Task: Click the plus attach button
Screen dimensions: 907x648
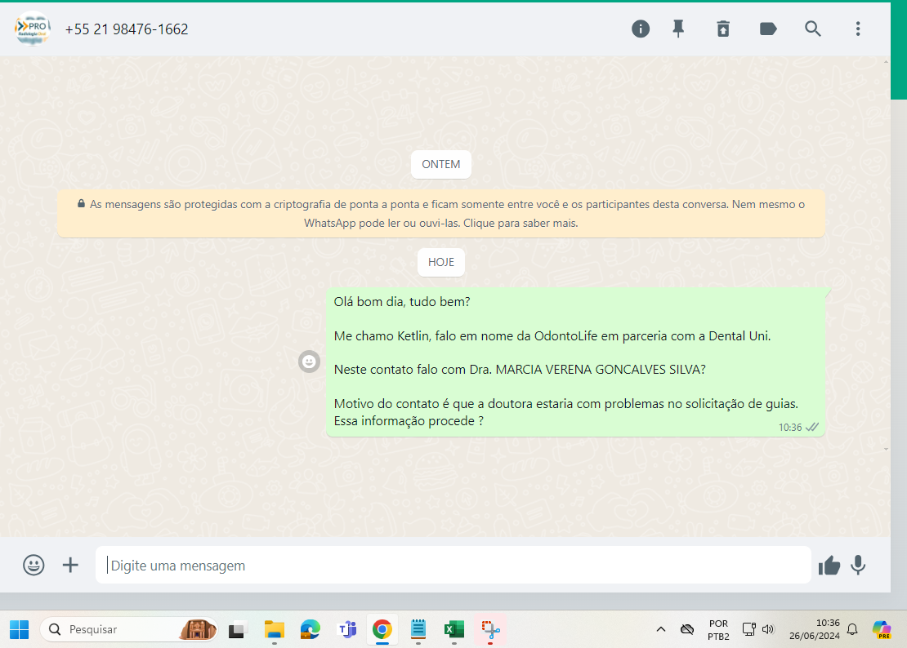Action: [71, 565]
